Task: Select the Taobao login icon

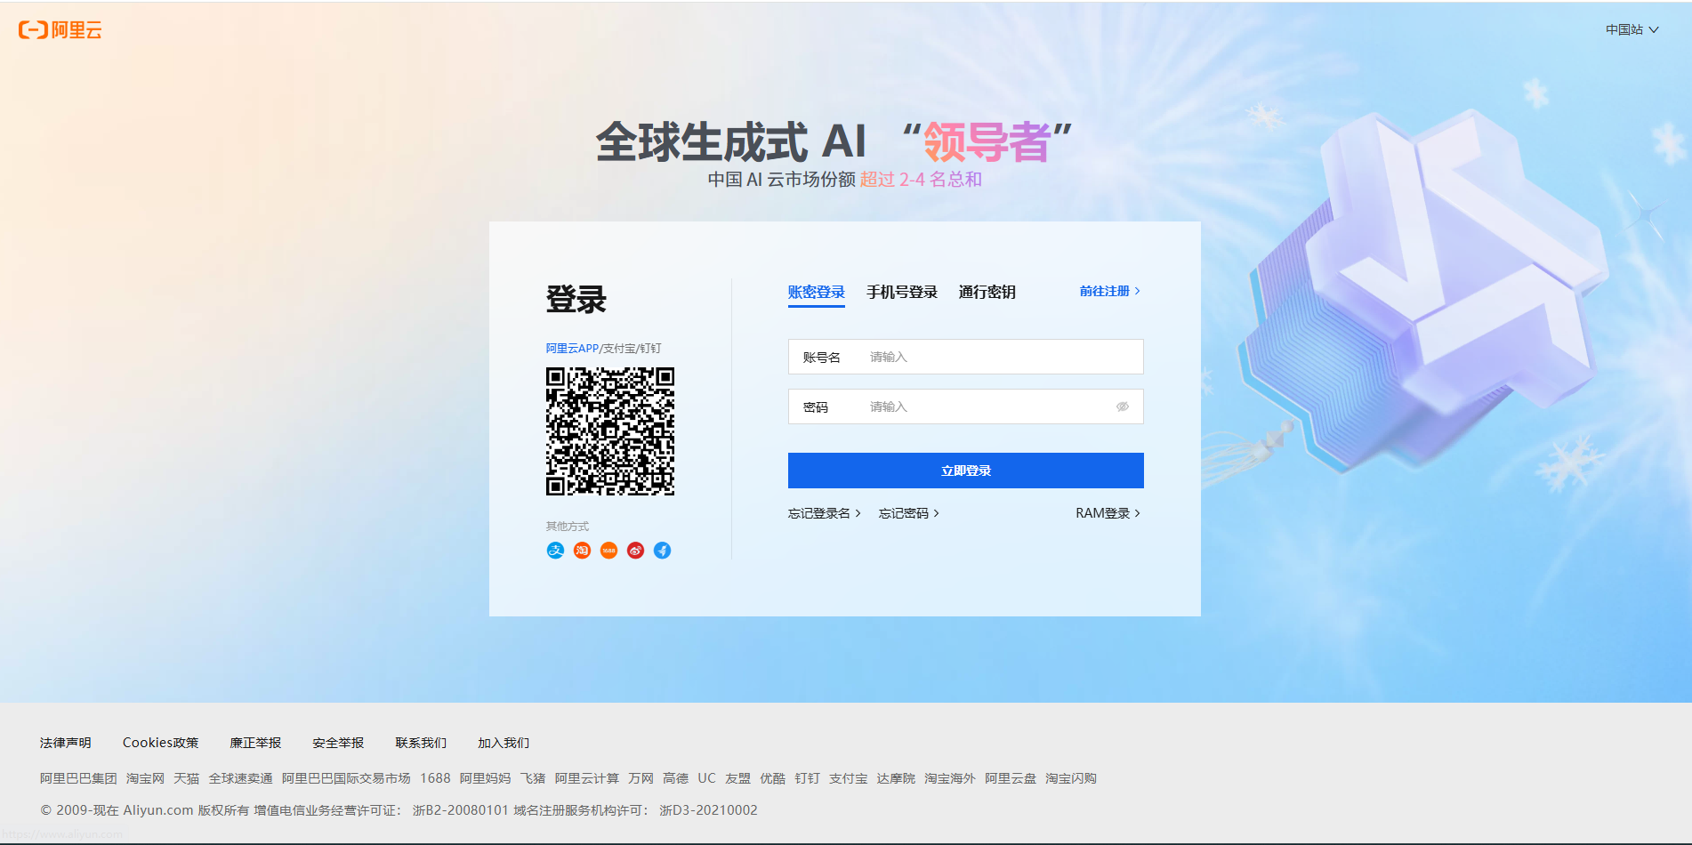Action: 582,550
